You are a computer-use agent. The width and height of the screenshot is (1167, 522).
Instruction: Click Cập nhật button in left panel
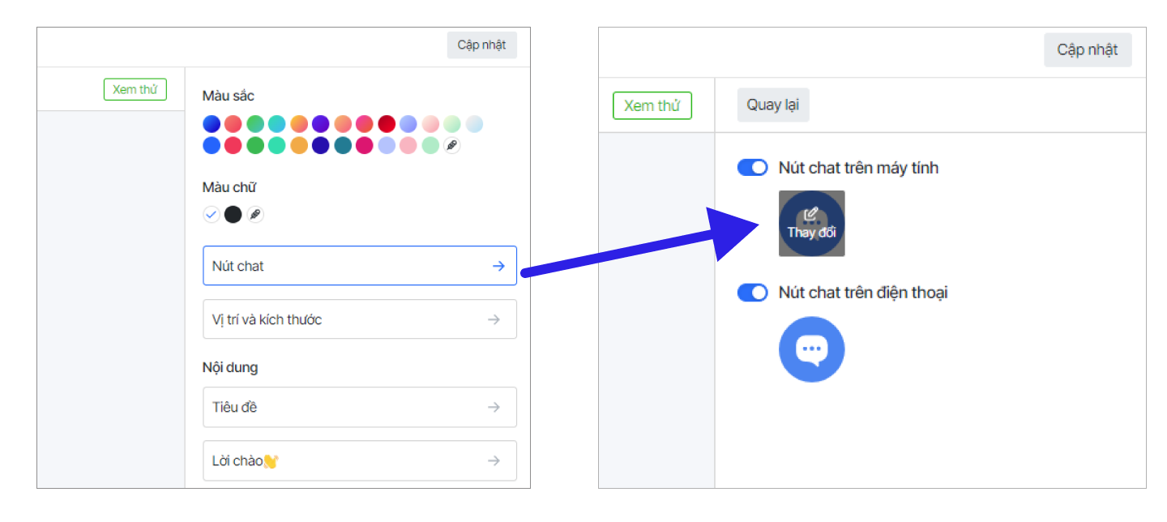click(481, 45)
